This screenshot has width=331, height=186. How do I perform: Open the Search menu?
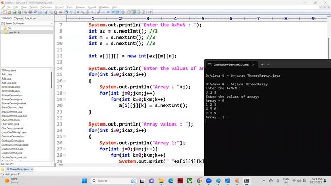[33, 7]
